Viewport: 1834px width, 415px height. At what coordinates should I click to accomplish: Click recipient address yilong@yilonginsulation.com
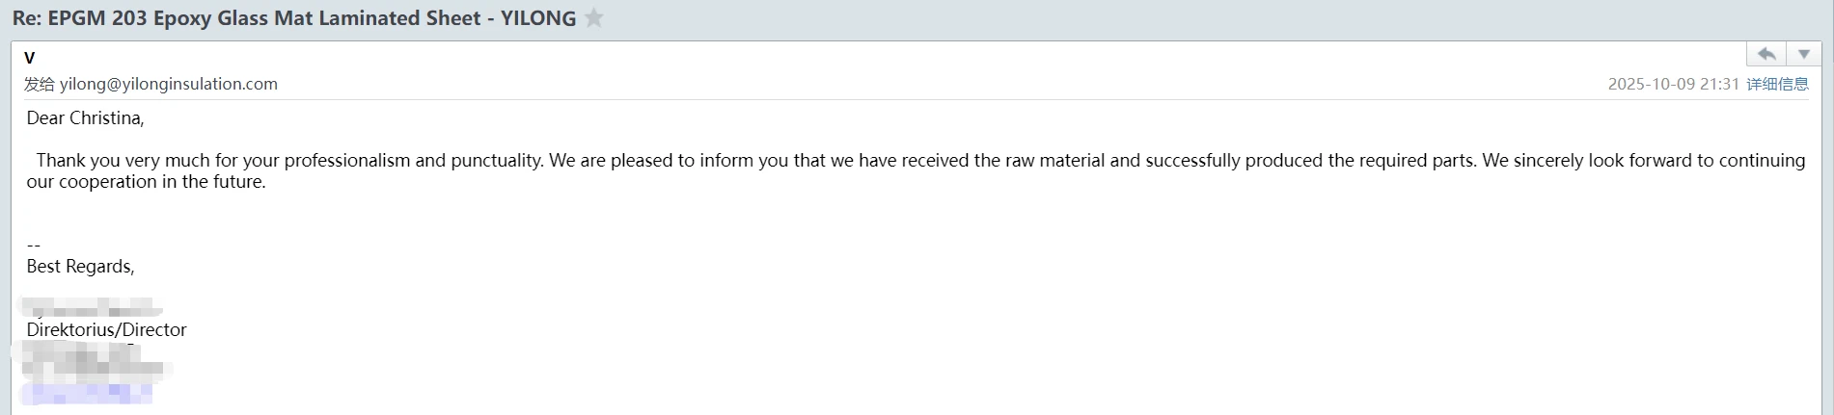click(x=169, y=84)
